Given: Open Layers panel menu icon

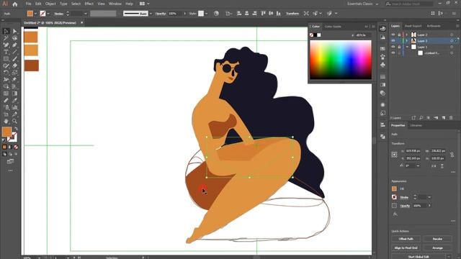Looking at the screenshot, I should pyautogui.click(x=457, y=26).
